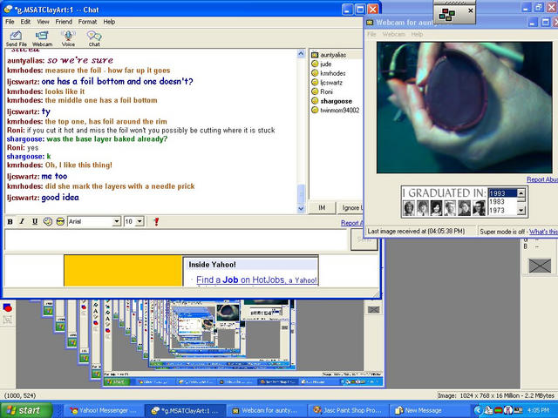Open the Format menu

87,22
